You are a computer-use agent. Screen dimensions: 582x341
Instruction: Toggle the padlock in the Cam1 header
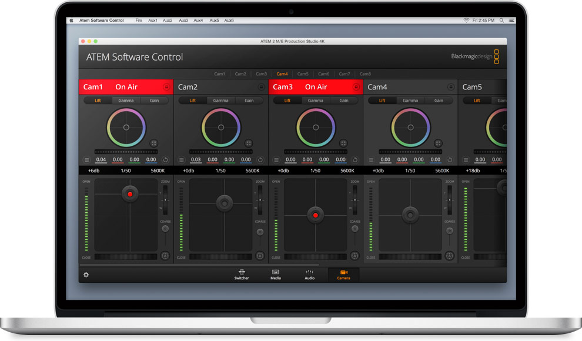coord(165,86)
